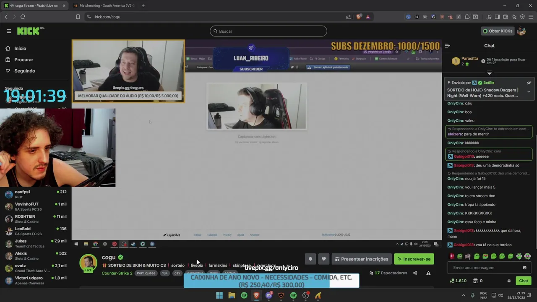The height and width of the screenshot is (302, 537).
Task: Hide the pinned BotRix message
Action: (x=529, y=83)
